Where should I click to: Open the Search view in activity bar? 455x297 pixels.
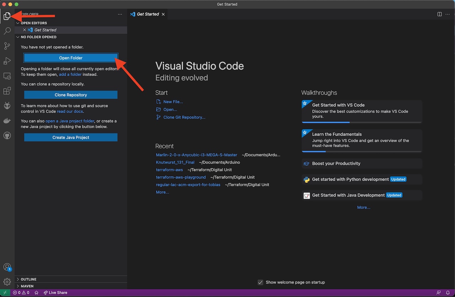[x=7, y=31]
